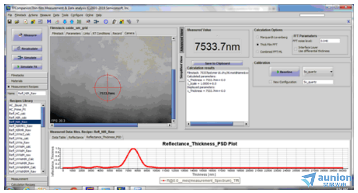The height and width of the screenshot is (193, 358).
Task: Click the FFT noise level input field
Action: (x=330, y=41)
